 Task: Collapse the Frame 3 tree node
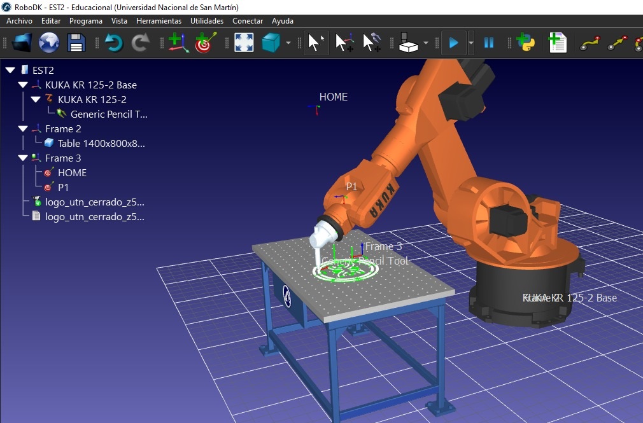coord(23,158)
